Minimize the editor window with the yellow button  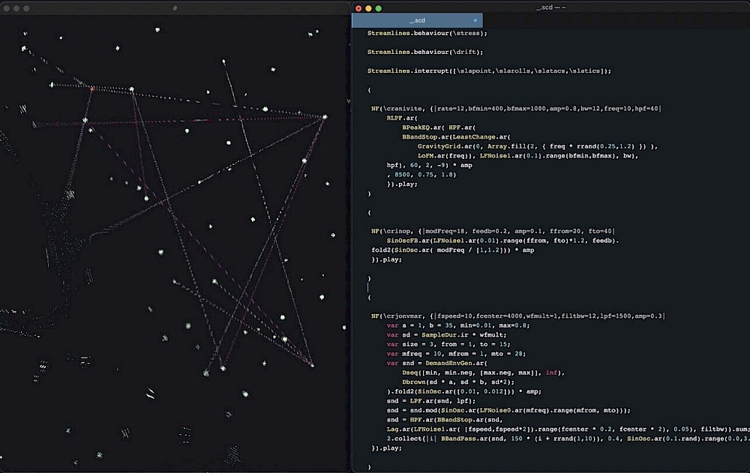[368, 7]
